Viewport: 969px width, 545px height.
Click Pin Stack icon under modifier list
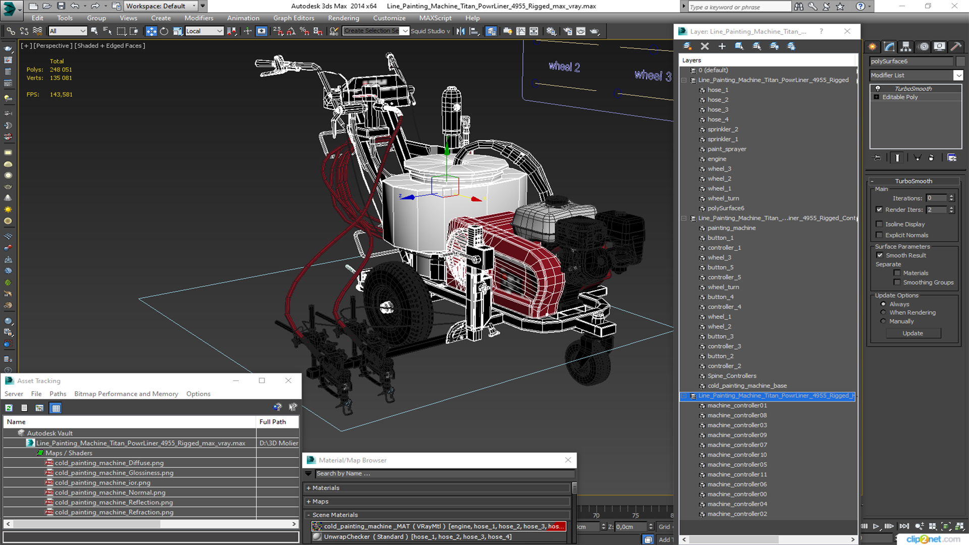pyautogui.click(x=877, y=157)
